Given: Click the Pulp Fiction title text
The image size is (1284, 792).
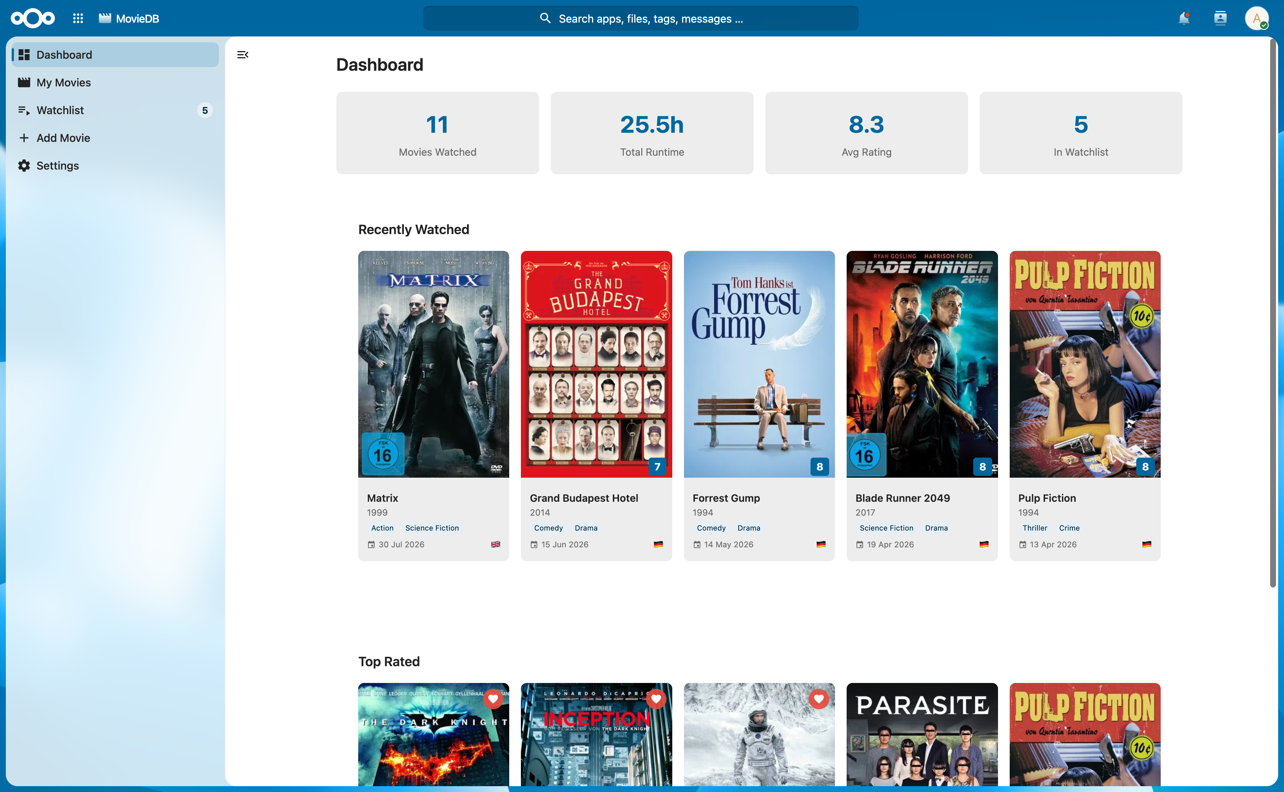Looking at the screenshot, I should (x=1047, y=498).
